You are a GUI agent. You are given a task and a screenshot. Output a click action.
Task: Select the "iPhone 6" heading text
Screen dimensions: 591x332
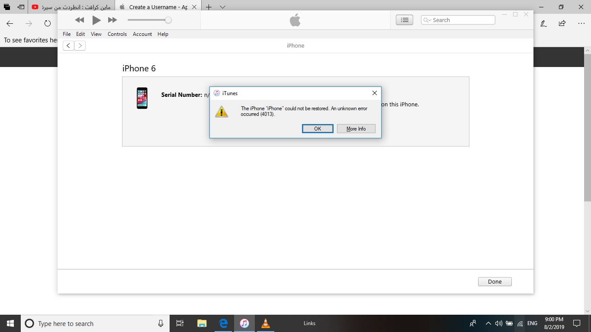[139, 68]
